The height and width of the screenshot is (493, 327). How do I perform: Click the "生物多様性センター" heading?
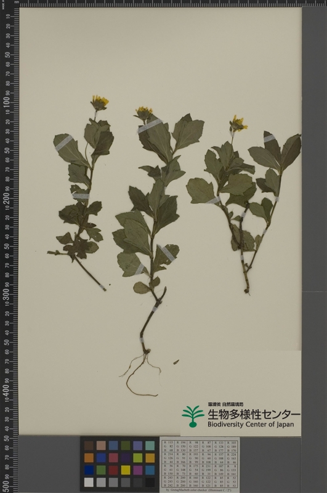click(x=254, y=414)
